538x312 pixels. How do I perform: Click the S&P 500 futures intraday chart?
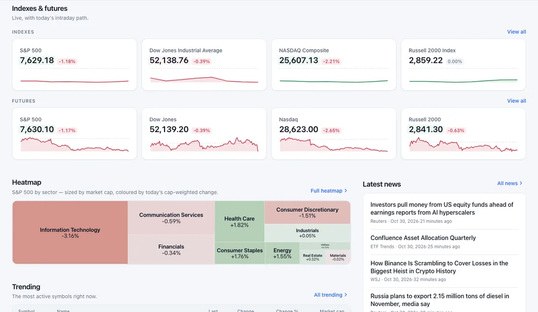tap(74, 144)
